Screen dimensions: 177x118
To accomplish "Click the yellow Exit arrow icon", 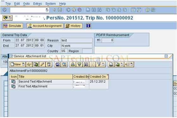I will tap(74, 10).
